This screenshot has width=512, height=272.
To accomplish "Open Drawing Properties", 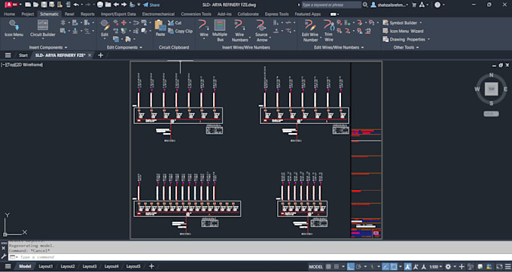I will [x=404, y=39].
